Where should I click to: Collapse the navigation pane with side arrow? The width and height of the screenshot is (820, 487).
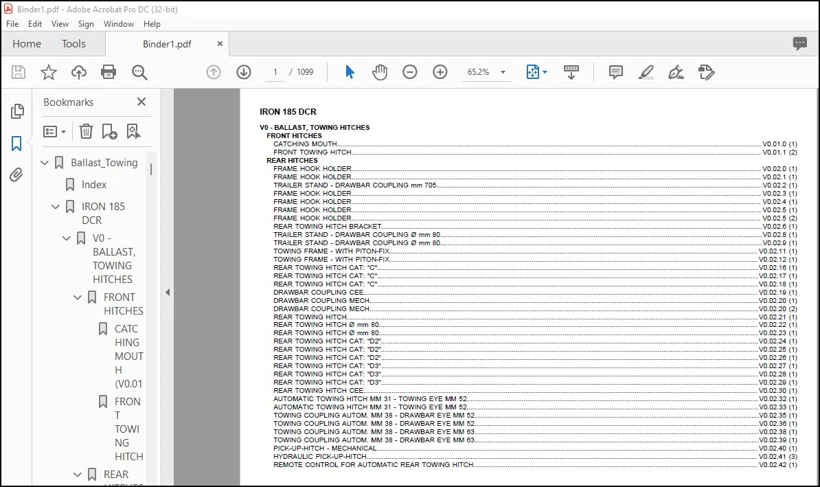(x=168, y=293)
